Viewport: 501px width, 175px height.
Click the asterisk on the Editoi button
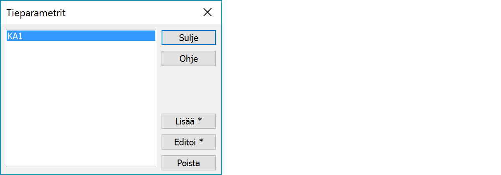click(201, 142)
